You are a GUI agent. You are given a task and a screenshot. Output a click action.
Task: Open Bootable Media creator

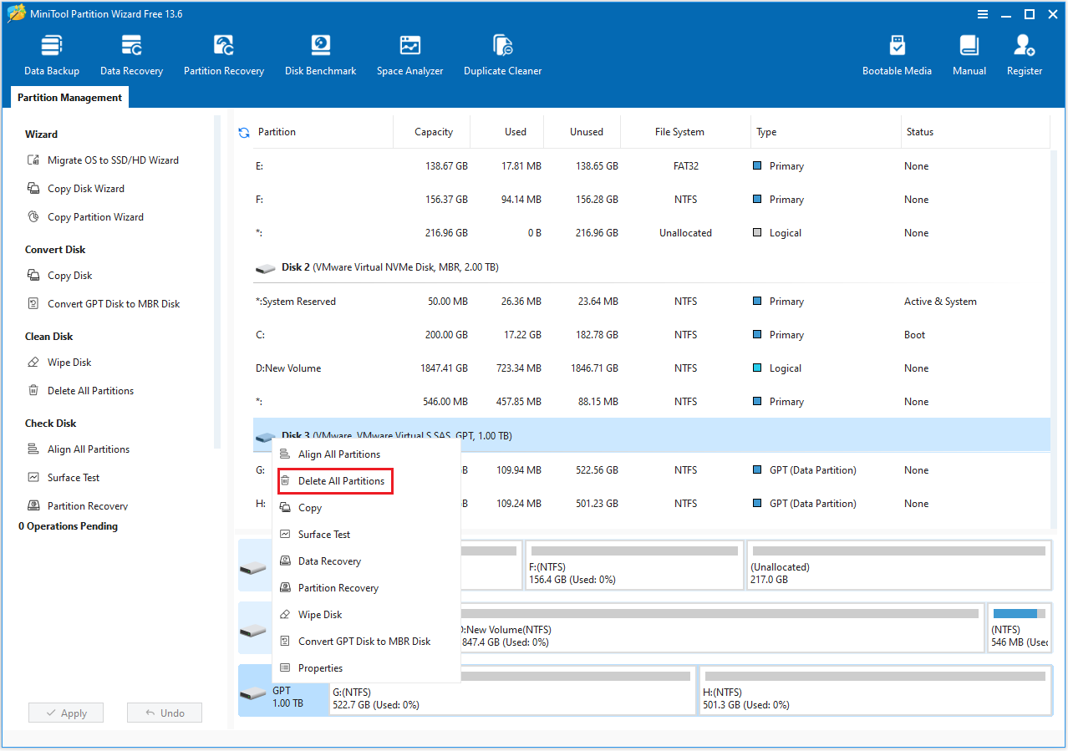tap(897, 53)
